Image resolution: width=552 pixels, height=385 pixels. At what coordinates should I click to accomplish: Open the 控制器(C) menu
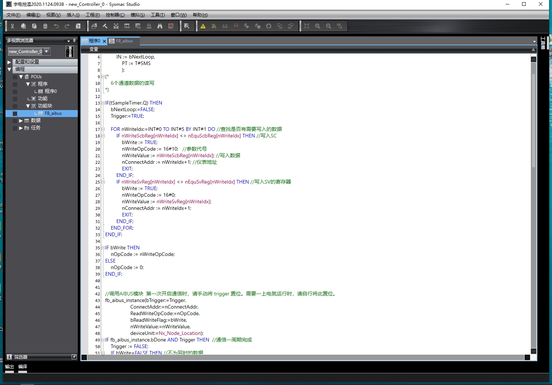click(x=115, y=15)
